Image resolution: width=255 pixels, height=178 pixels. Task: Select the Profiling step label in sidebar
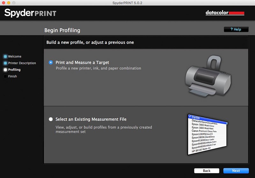point(14,70)
